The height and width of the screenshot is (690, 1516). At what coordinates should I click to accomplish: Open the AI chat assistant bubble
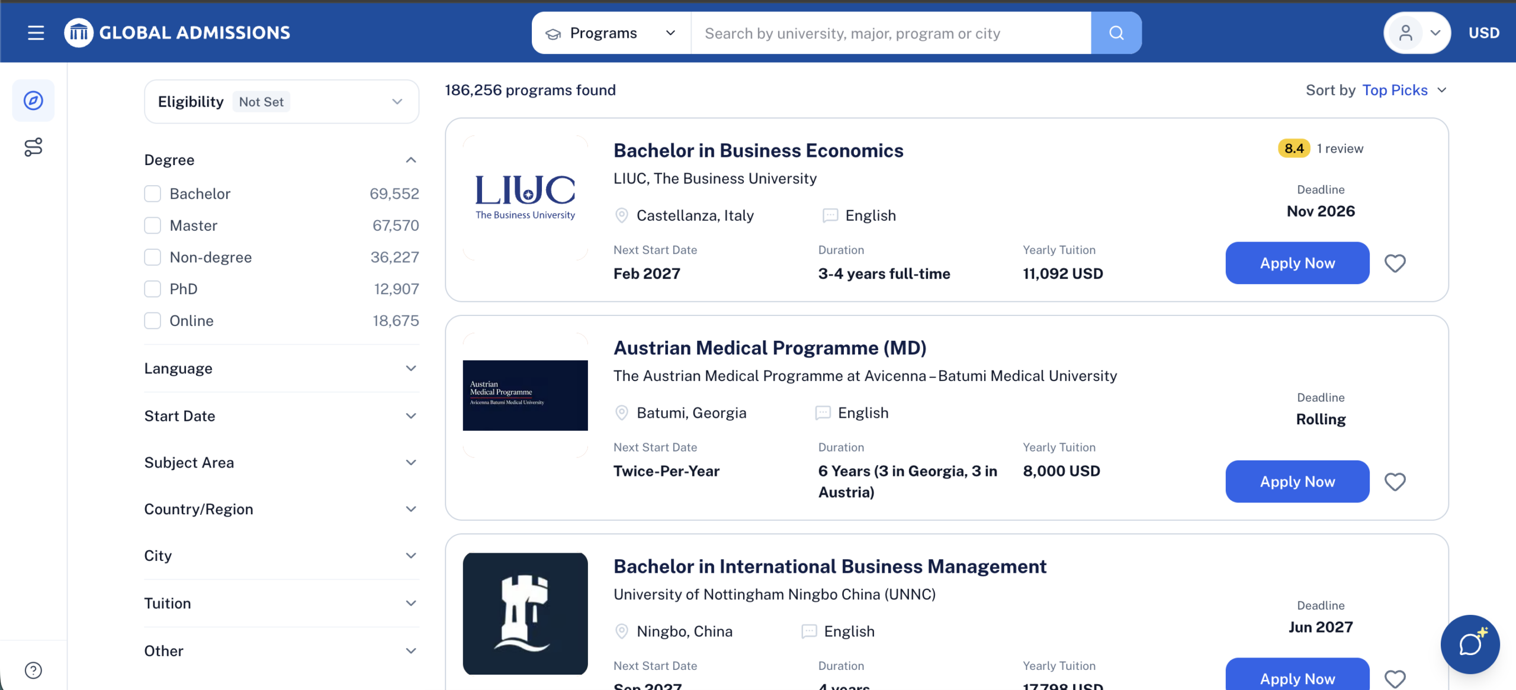click(1470, 644)
